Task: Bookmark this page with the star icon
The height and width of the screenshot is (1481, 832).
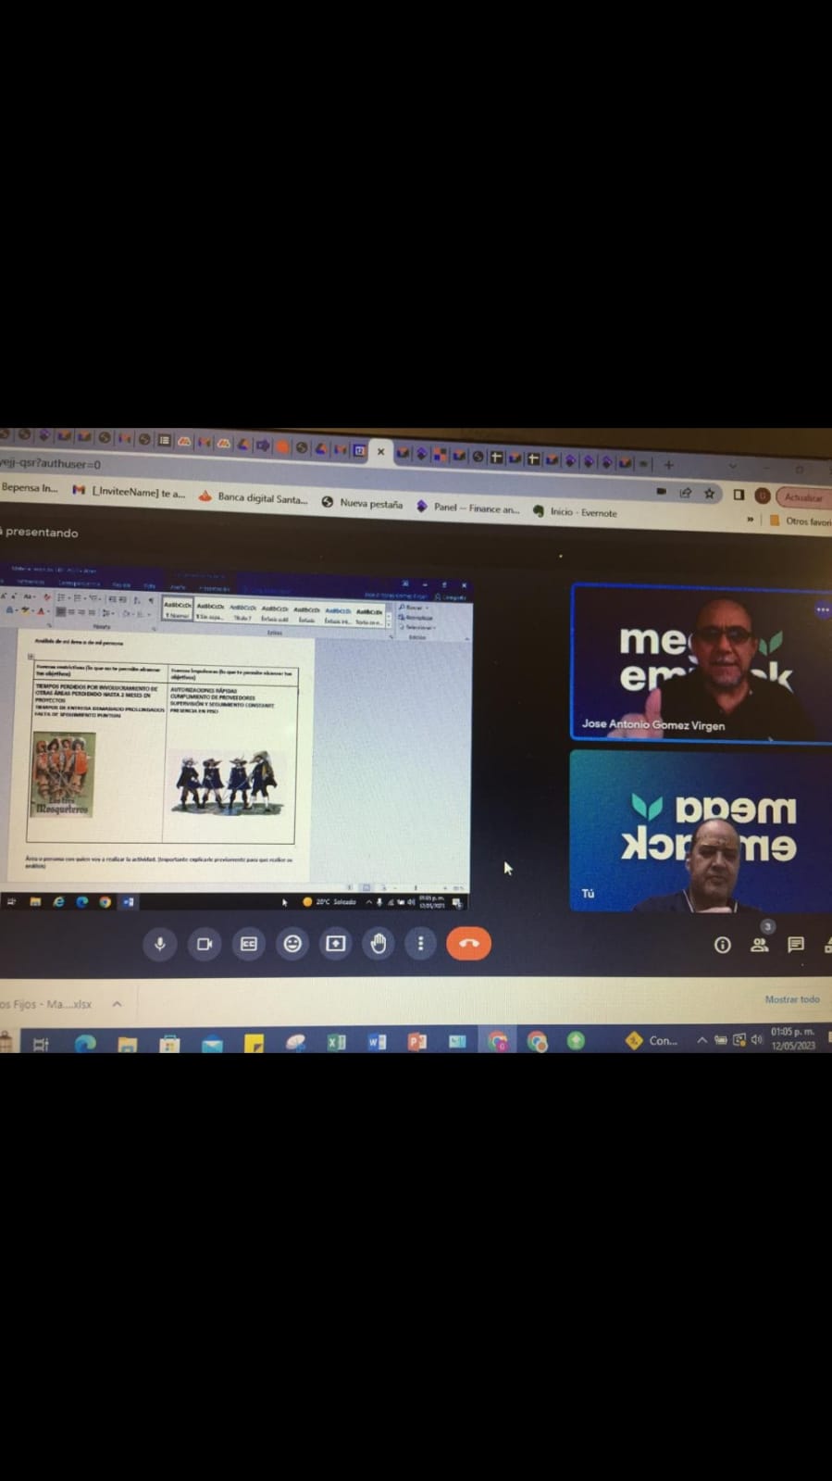Action: pos(710,494)
